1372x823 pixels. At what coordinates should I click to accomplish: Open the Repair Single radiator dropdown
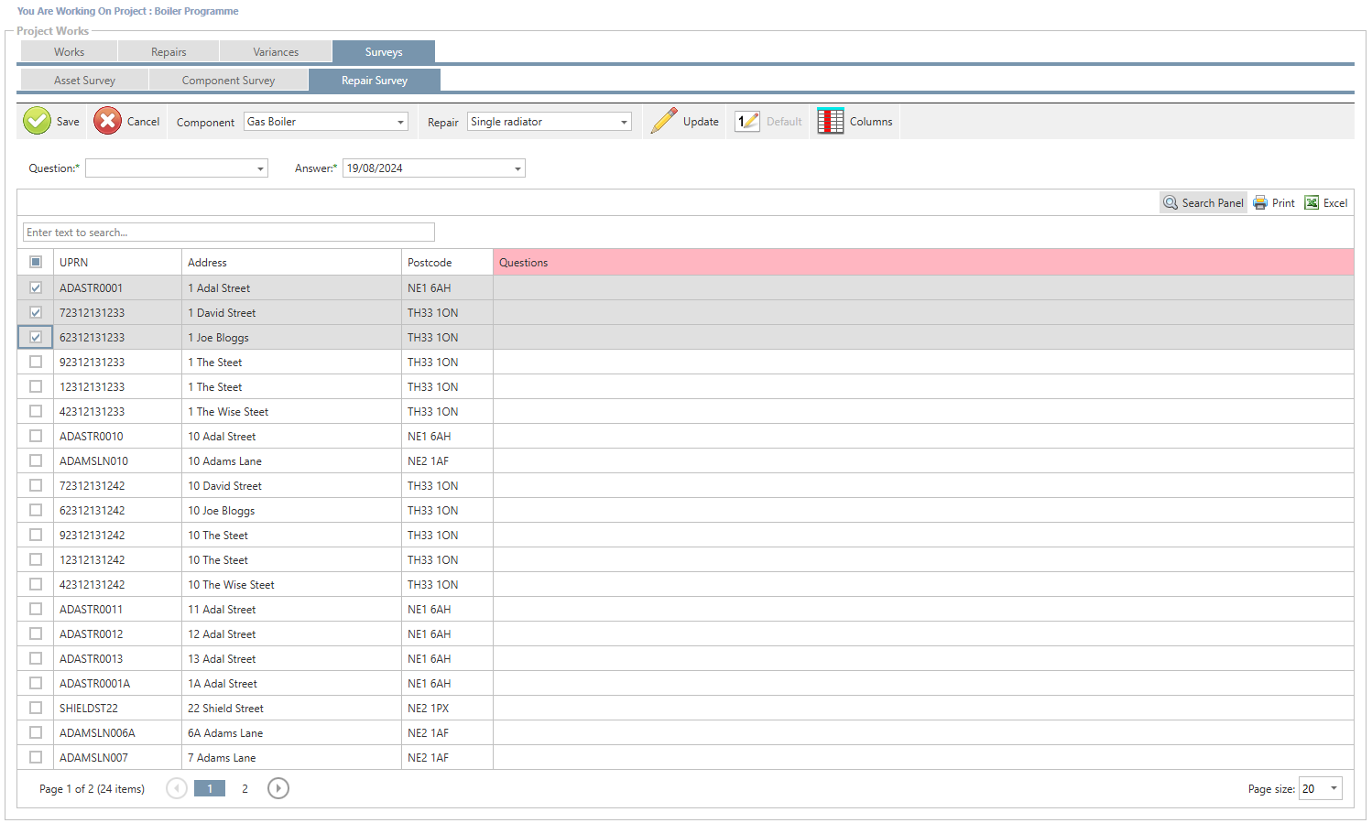[x=624, y=122]
